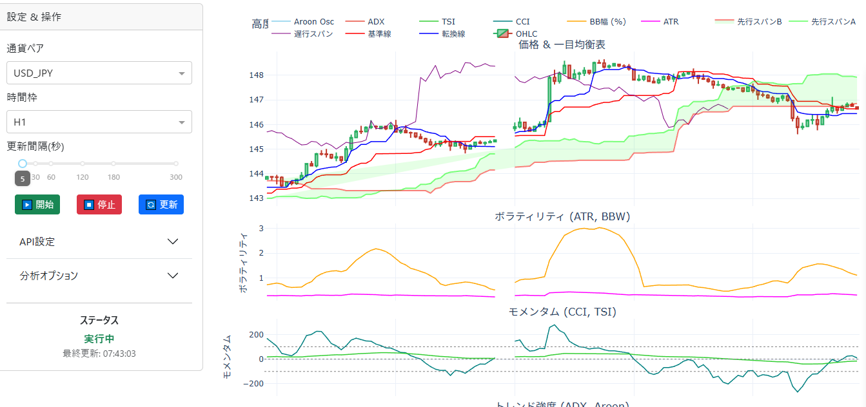Hide the TSI trace via legend
866x407 pixels.
coord(449,22)
